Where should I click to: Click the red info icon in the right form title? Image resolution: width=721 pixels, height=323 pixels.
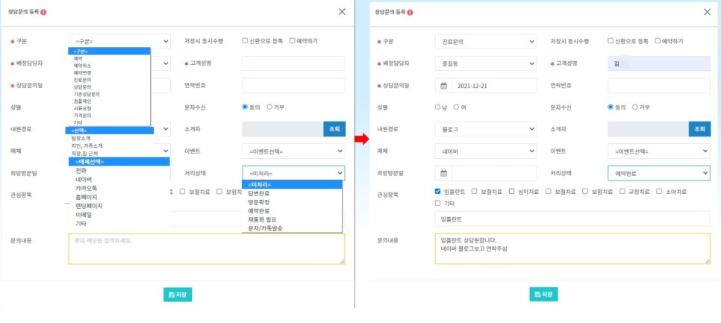coord(410,13)
